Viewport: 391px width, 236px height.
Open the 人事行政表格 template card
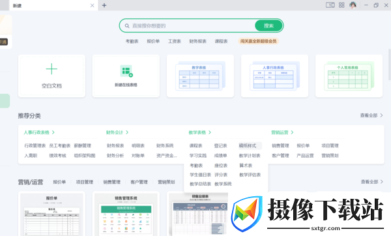click(x=274, y=76)
